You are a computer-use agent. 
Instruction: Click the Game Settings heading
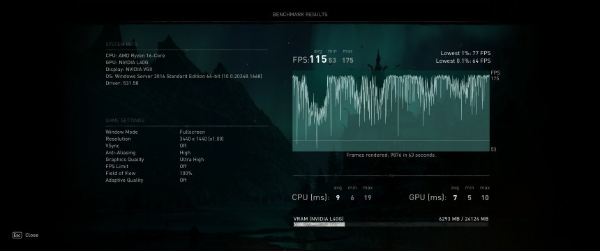(x=125, y=121)
